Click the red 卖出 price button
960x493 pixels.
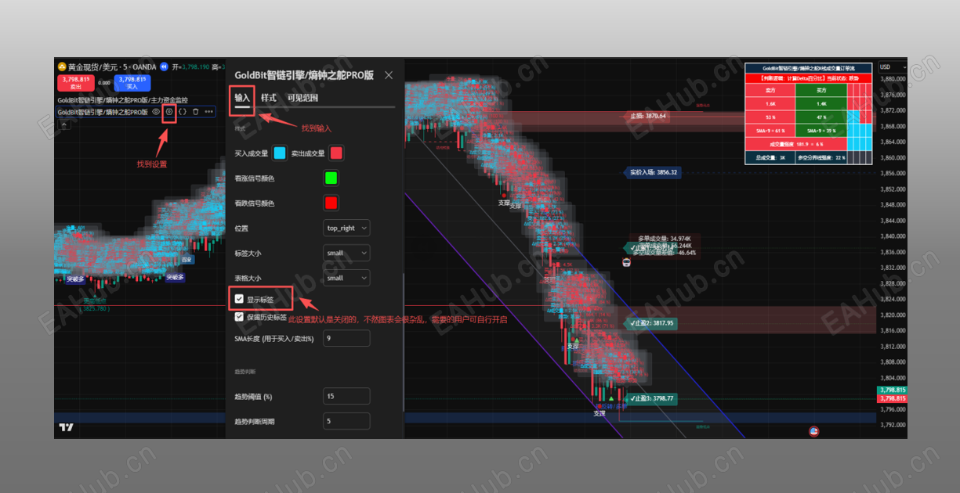(x=76, y=83)
